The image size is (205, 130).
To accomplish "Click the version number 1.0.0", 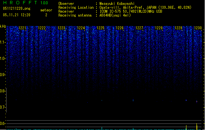I will pos(44,3).
